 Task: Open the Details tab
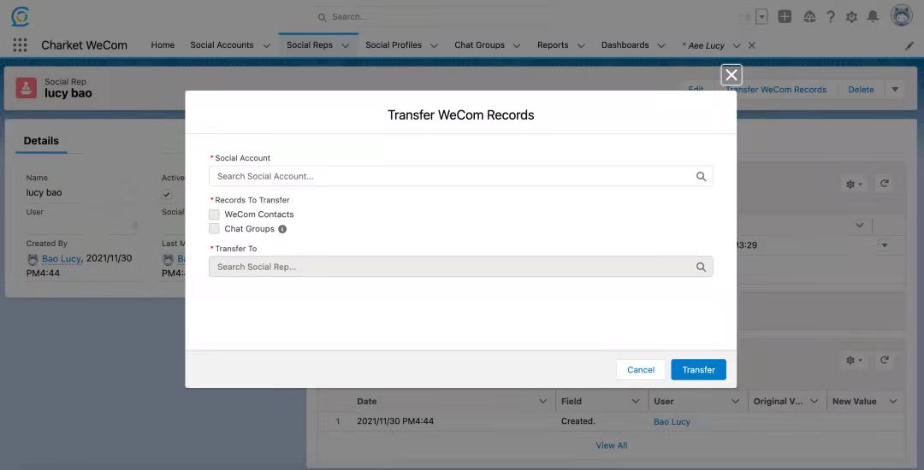tap(41, 141)
